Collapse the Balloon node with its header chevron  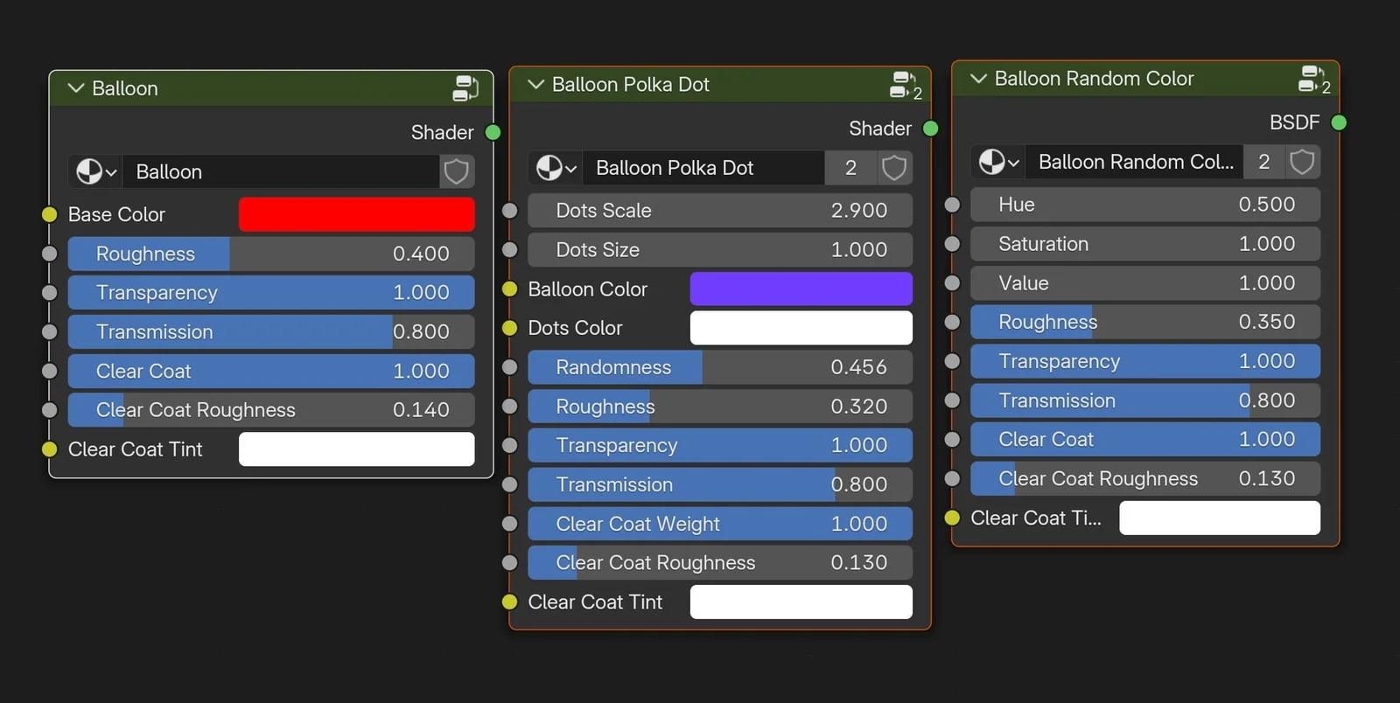click(x=76, y=88)
